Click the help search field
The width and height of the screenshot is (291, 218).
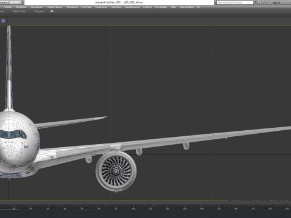[x=235, y=2]
